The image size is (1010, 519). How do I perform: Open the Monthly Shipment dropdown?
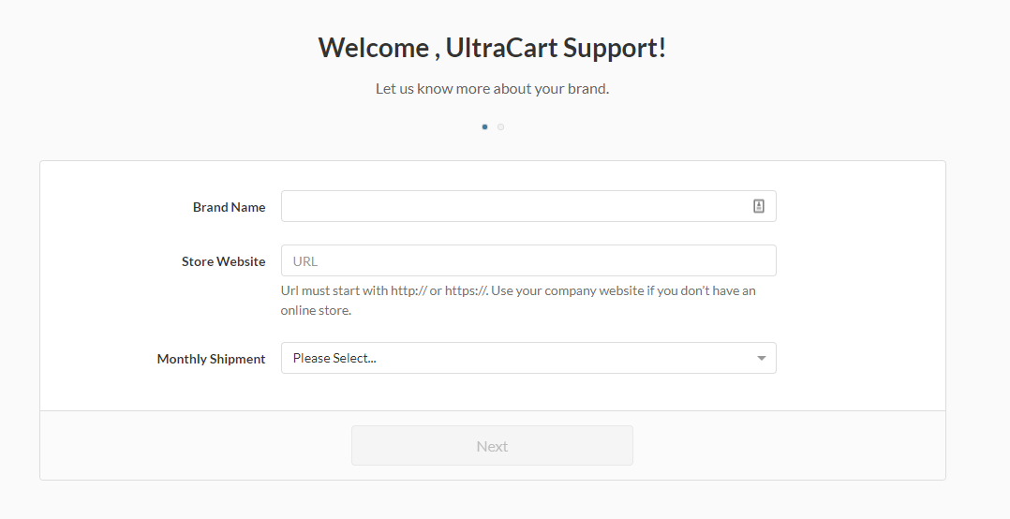click(528, 358)
